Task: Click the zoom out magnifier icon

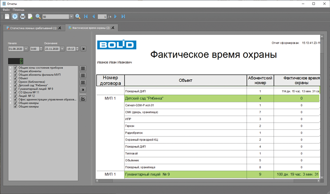Action: pyautogui.click(x=38, y=17)
